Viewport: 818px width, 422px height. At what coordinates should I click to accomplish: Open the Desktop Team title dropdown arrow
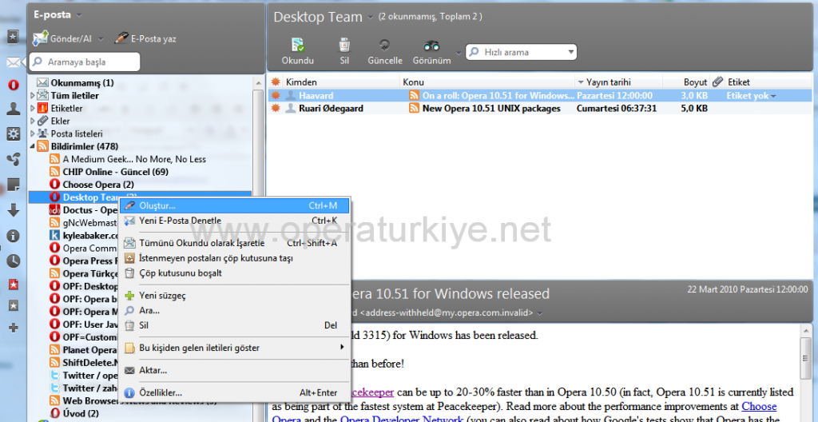click(370, 18)
